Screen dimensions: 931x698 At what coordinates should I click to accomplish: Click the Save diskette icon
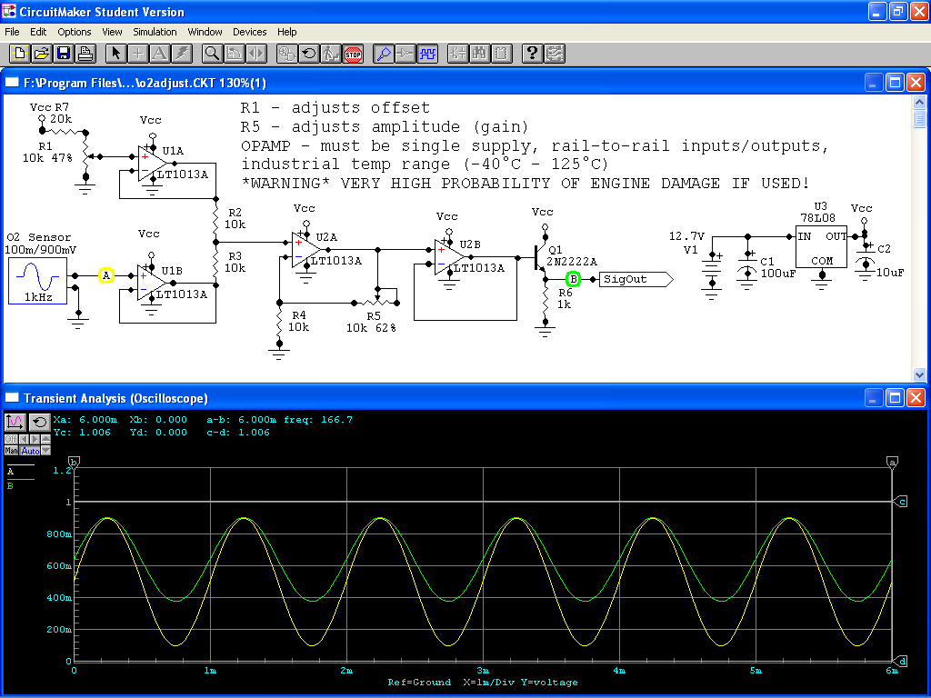pos(64,54)
